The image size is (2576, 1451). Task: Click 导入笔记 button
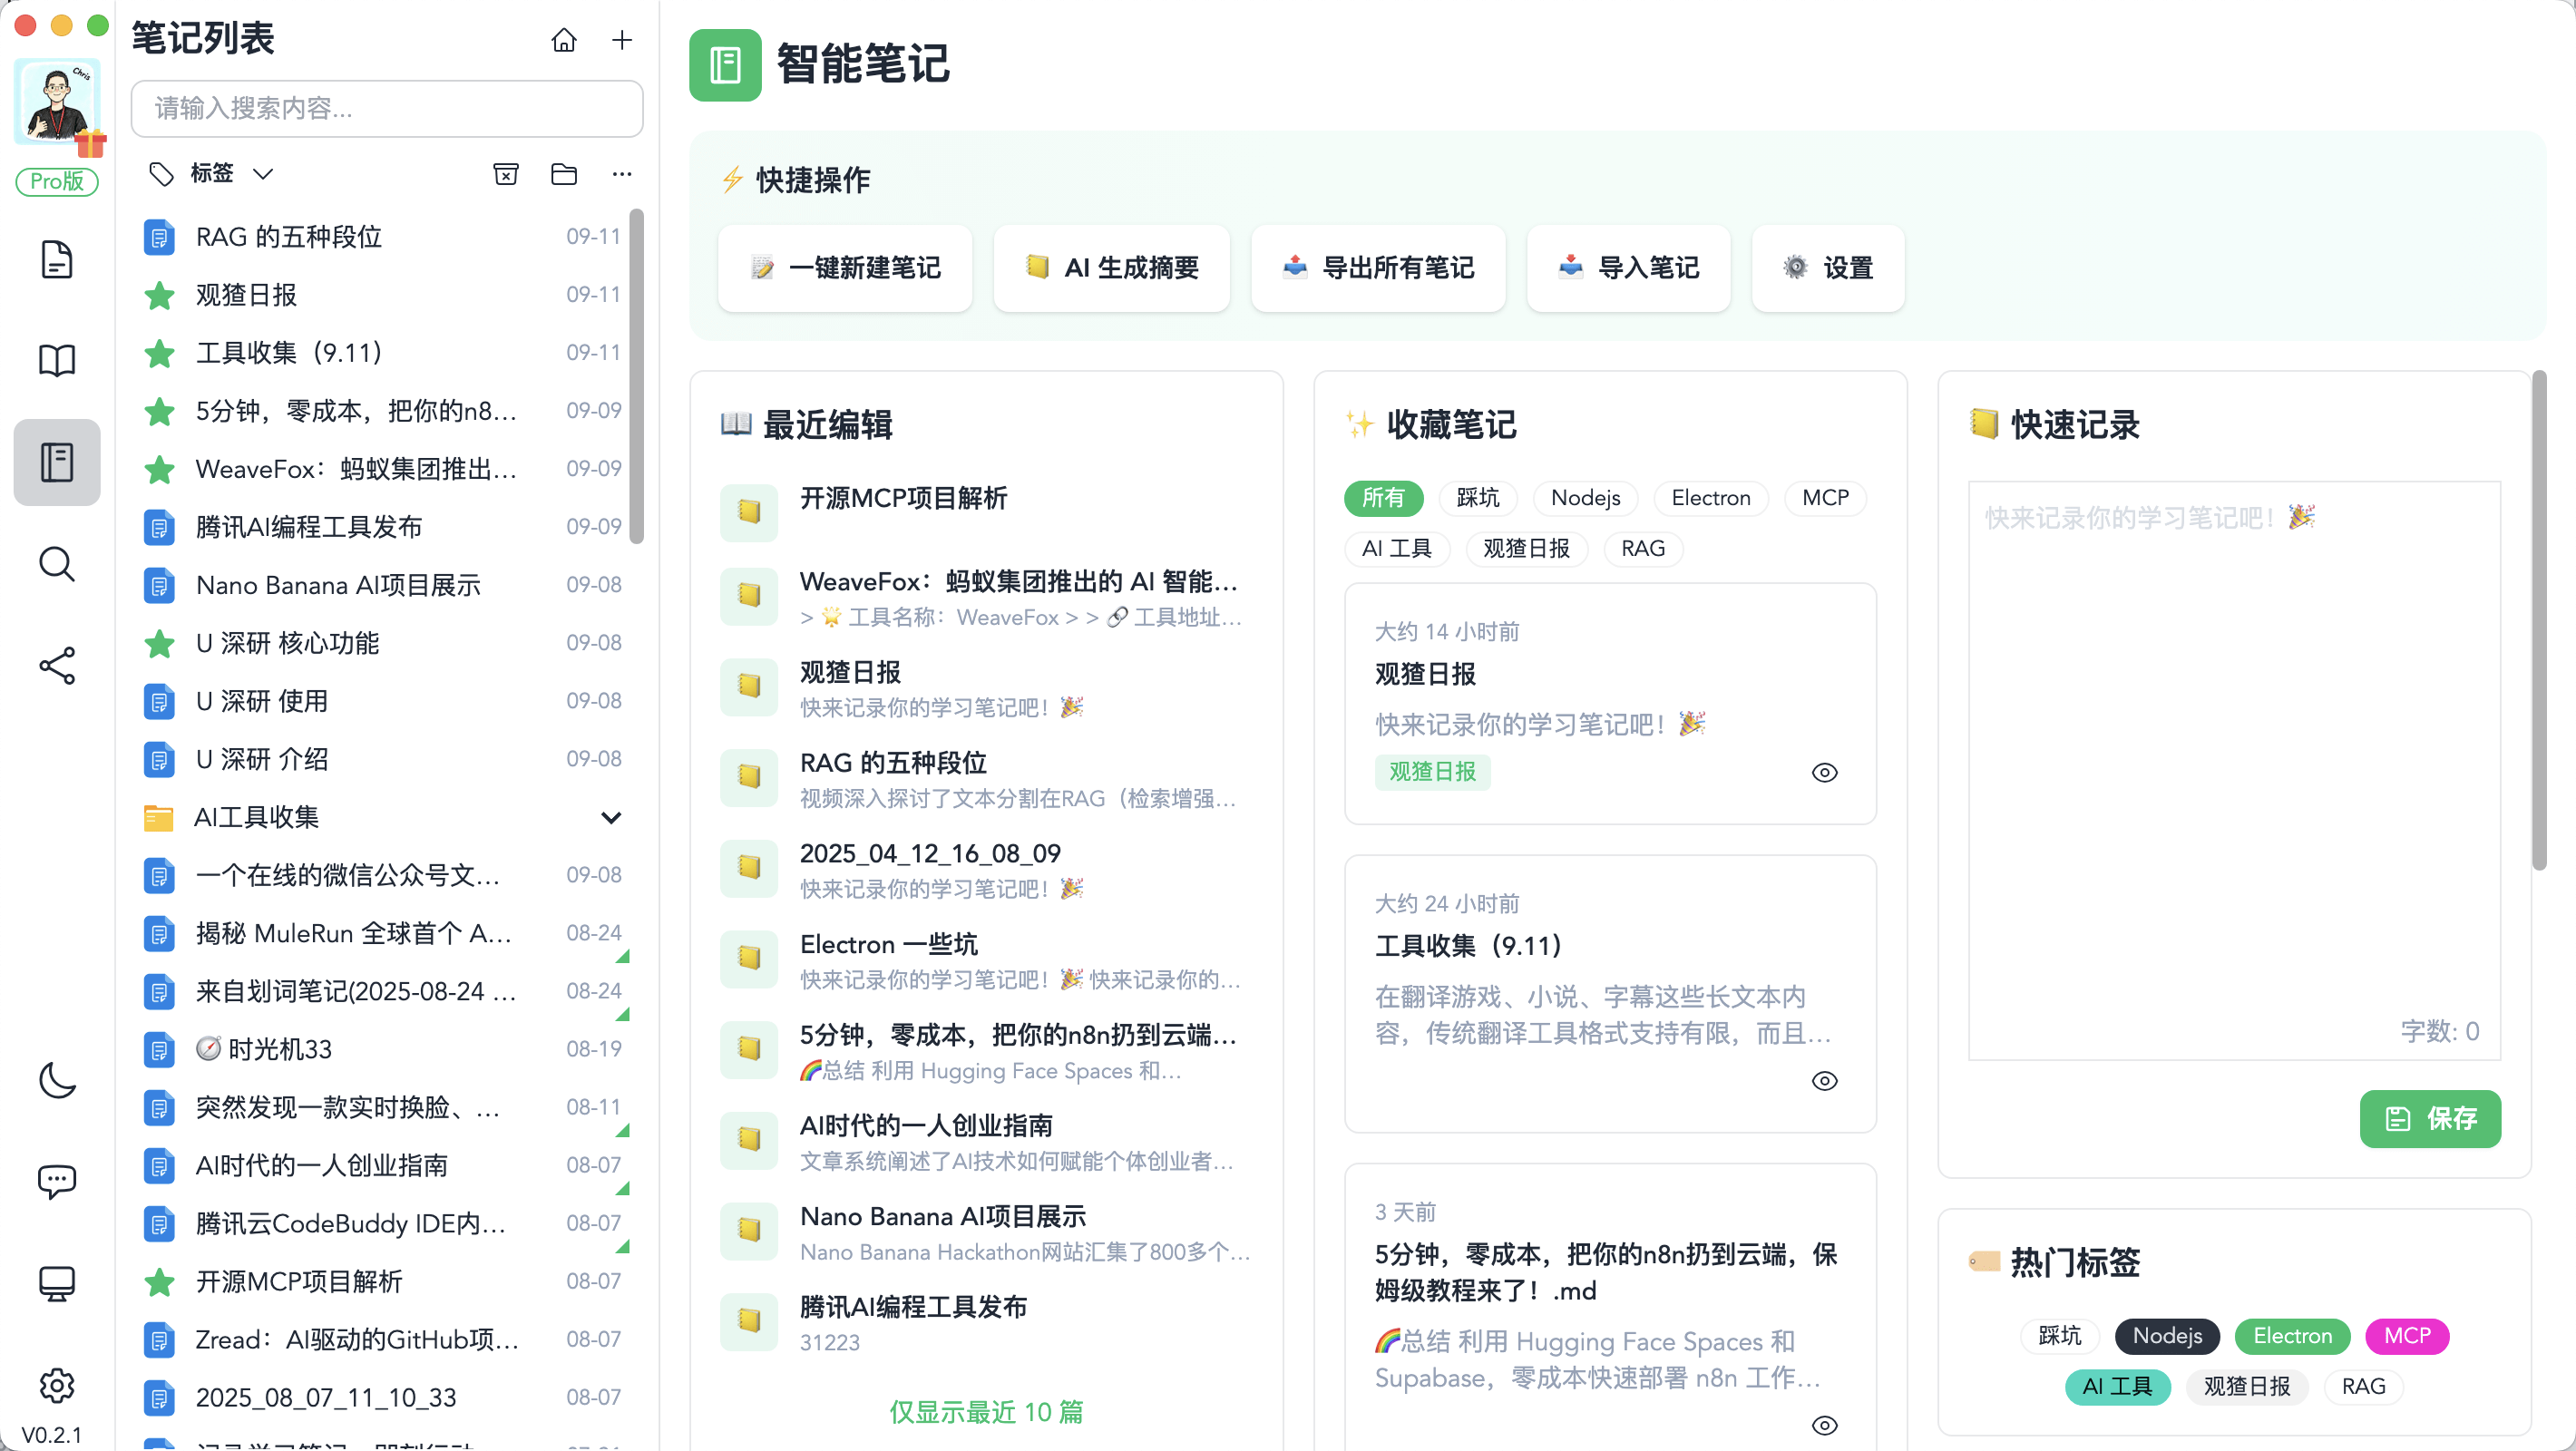click(x=1628, y=268)
